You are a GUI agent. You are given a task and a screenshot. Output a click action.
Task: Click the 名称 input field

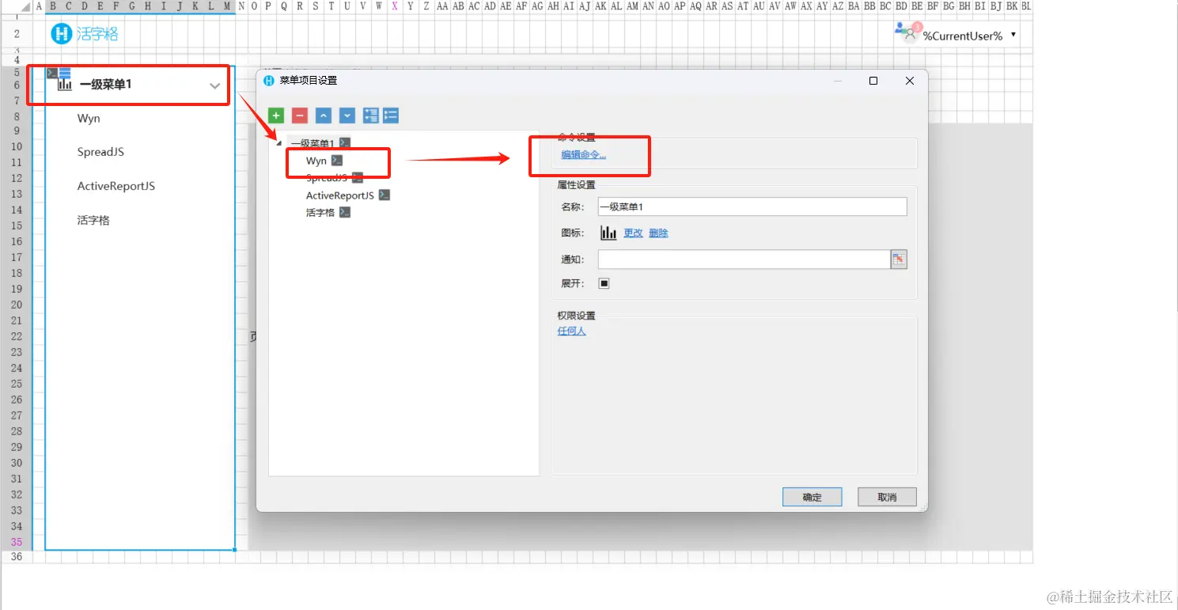click(x=752, y=206)
